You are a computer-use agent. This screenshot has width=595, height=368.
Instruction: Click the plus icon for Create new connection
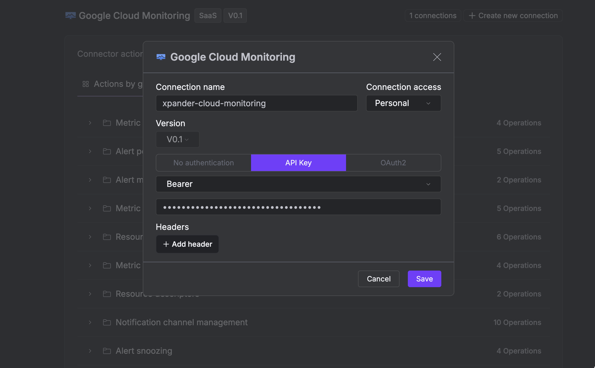(x=472, y=16)
